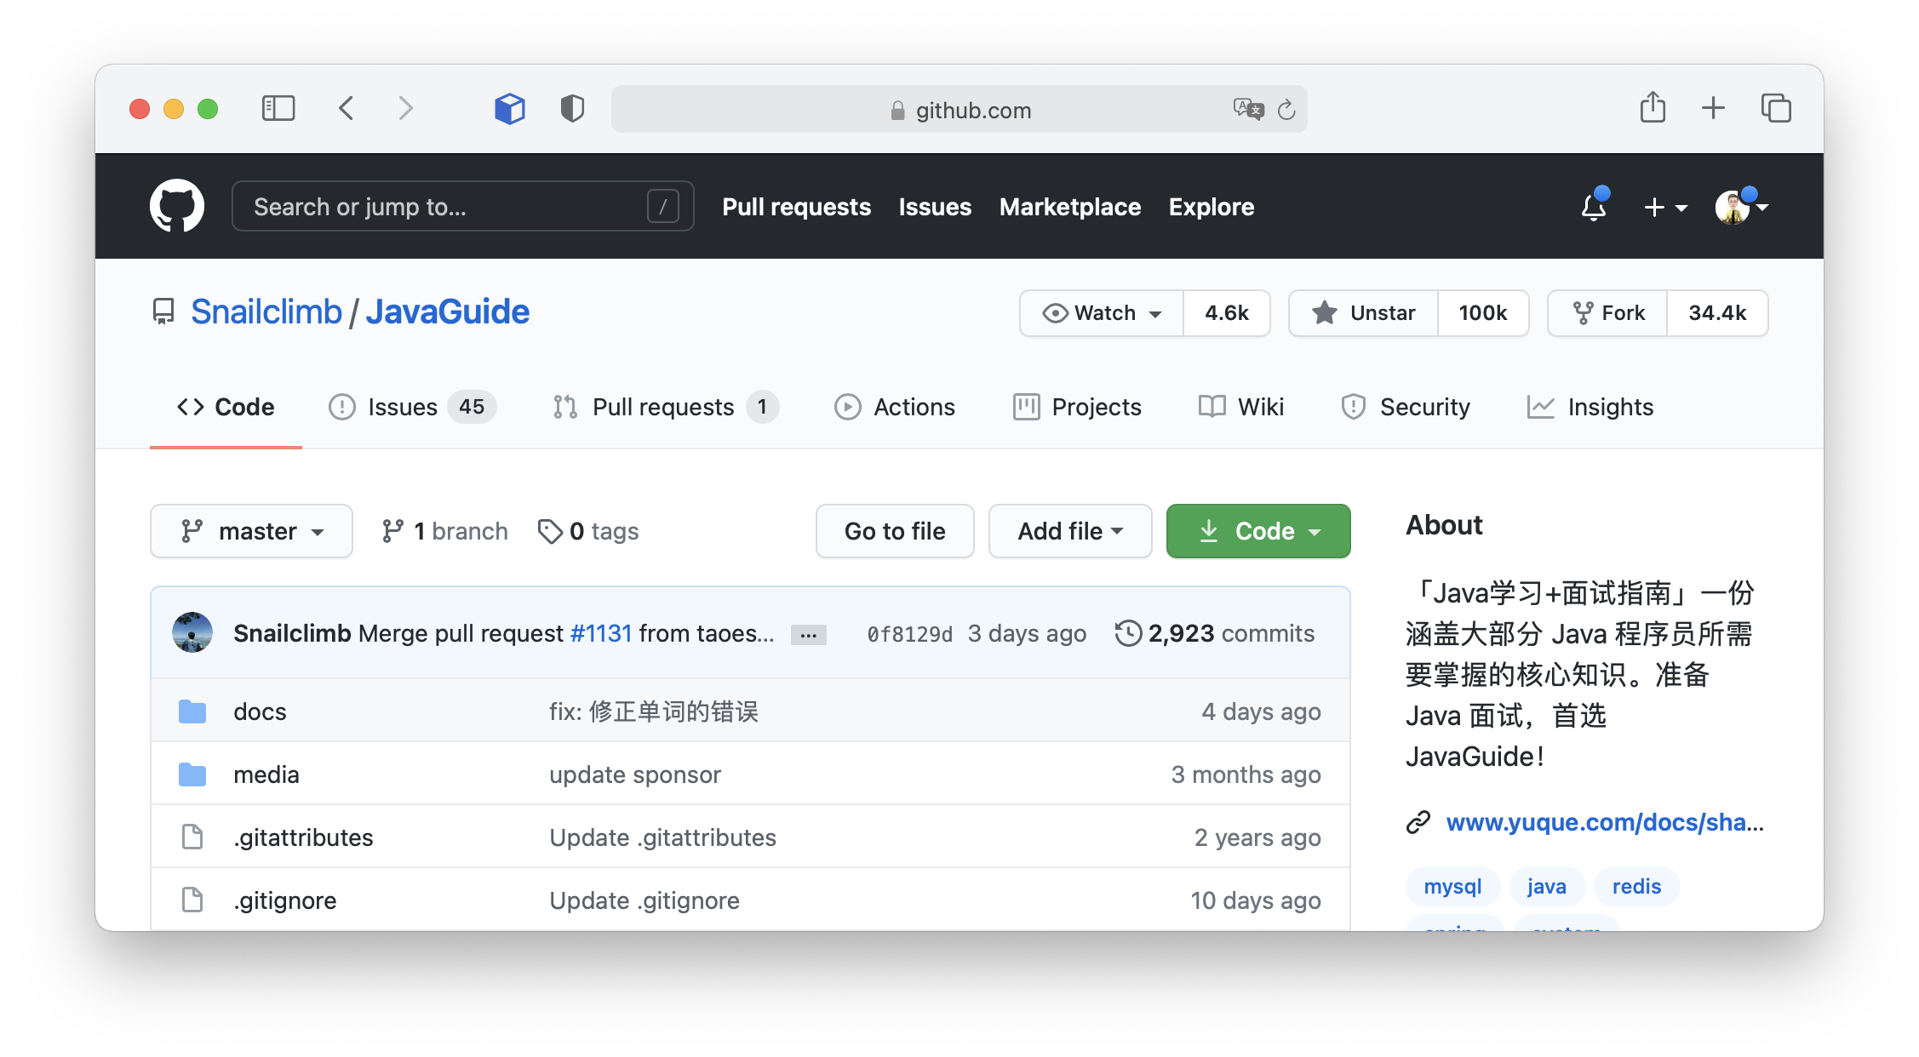Open pull request #1131 link
Viewport: 1919px width, 1057px height.
click(601, 633)
